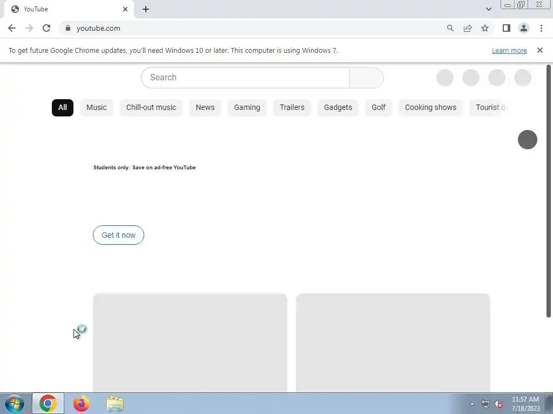
Task: Select the Cooking shows chip
Action: pos(430,107)
